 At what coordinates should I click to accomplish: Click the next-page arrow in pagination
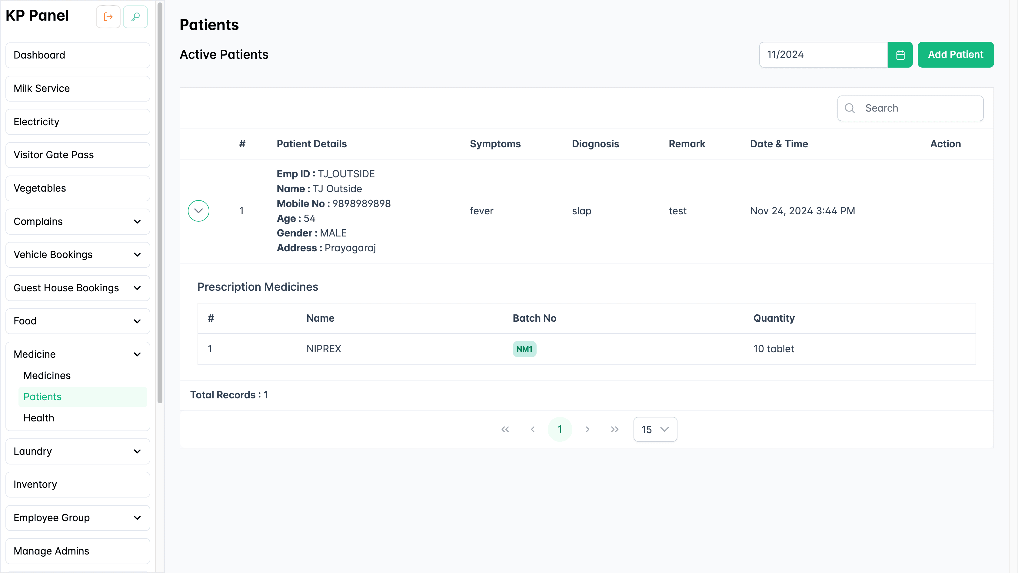click(x=587, y=429)
